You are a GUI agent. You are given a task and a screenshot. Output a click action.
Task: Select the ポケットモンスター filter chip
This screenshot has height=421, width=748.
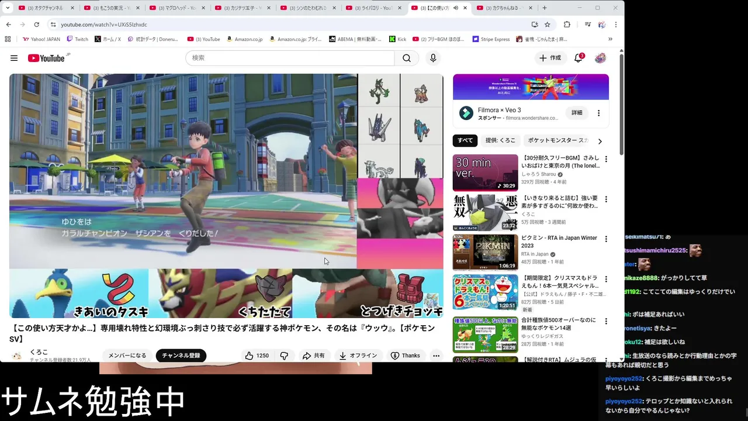click(557, 140)
